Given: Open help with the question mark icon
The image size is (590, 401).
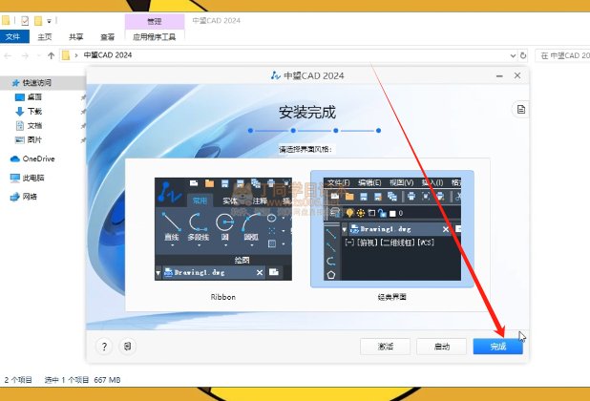Looking at the screenshot, I should pos(104,346).
